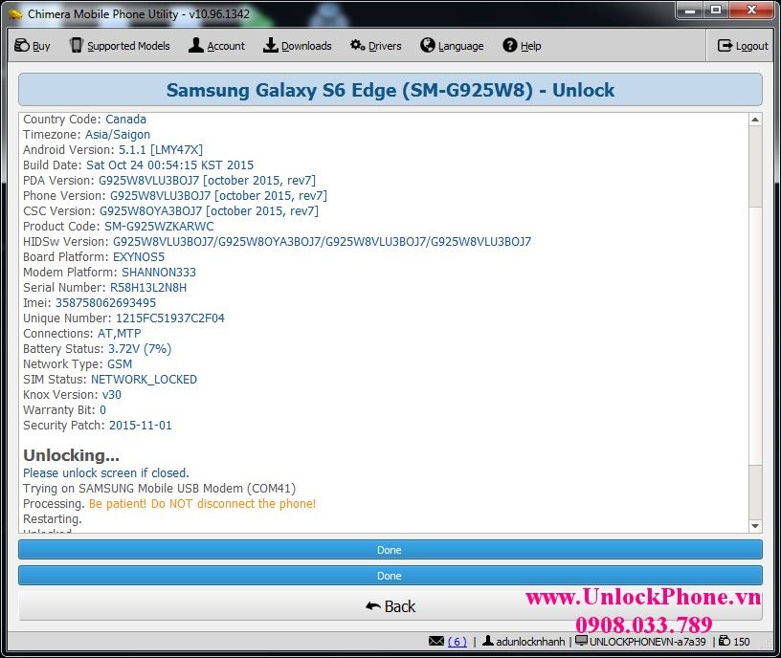Open the Supported Models list

point(120,46)
